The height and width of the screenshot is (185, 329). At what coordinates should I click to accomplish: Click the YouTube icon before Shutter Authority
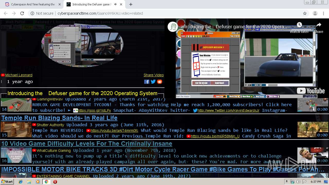click(x=34, y=125)
